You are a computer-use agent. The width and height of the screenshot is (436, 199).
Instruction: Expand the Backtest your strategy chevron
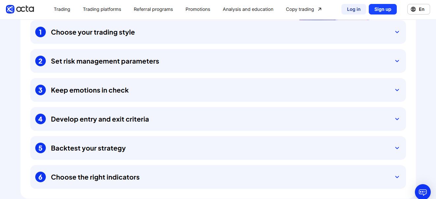coord(397,148)
